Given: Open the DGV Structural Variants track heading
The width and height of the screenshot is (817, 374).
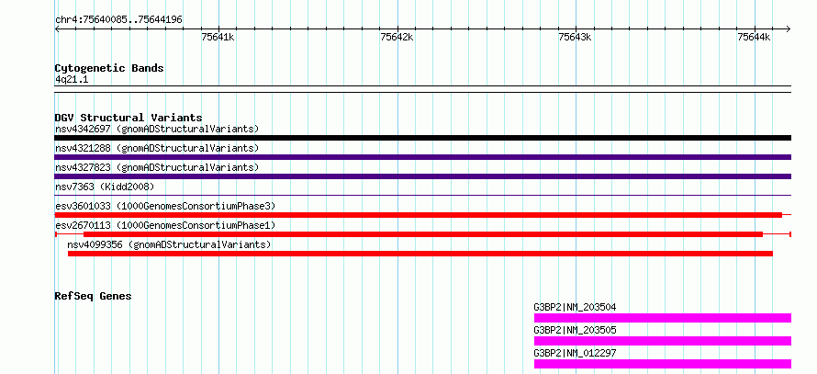Looking at the screenshot, I should click(129, 118).
